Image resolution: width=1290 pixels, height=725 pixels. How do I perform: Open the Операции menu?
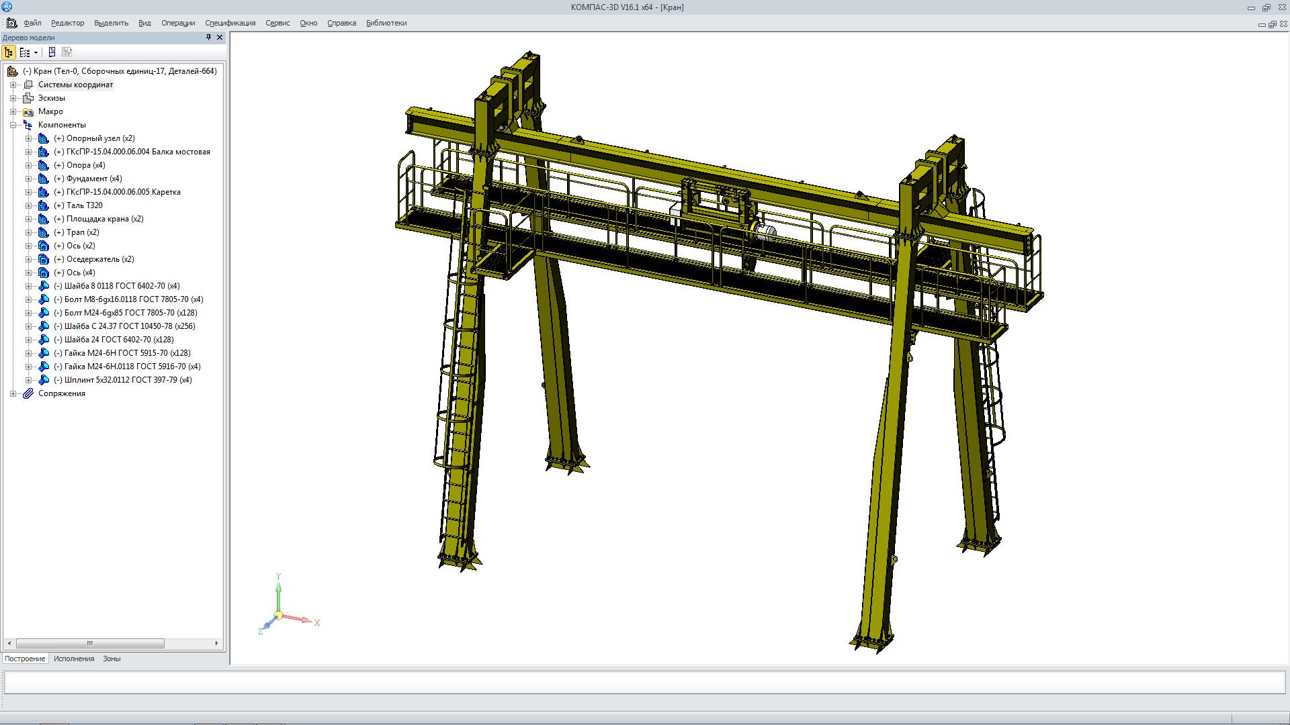178,23
